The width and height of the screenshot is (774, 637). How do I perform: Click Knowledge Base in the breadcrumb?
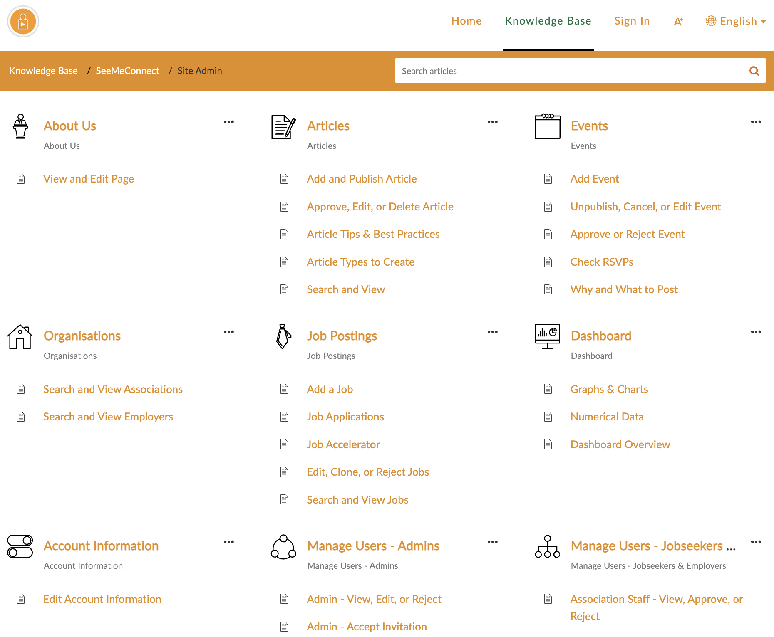coord(43,71)
